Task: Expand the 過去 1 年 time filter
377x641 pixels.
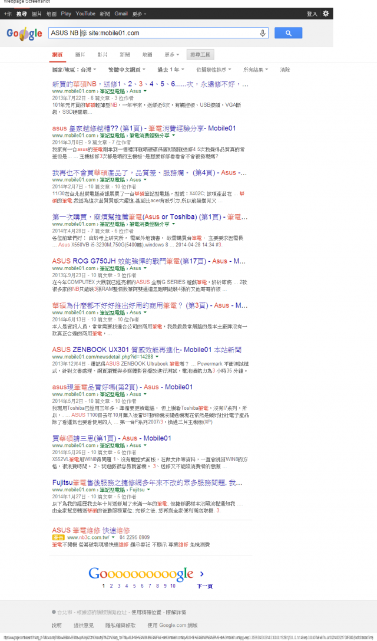Action: (171, 70)
